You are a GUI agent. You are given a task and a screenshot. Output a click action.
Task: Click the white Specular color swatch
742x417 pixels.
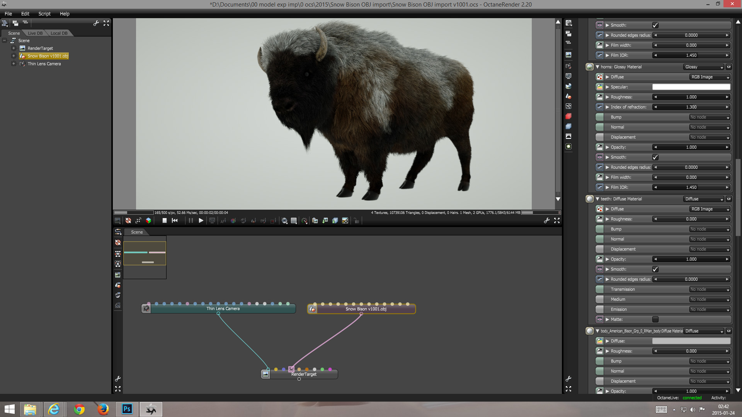691,87
